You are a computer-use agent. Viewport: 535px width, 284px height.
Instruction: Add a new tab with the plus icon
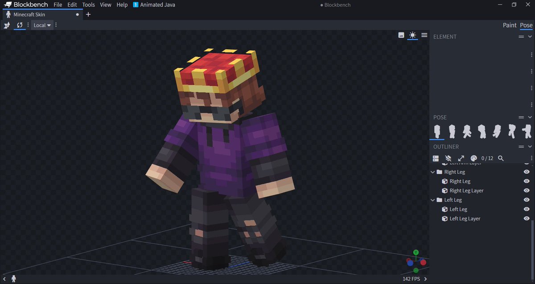tap(88, 14)
